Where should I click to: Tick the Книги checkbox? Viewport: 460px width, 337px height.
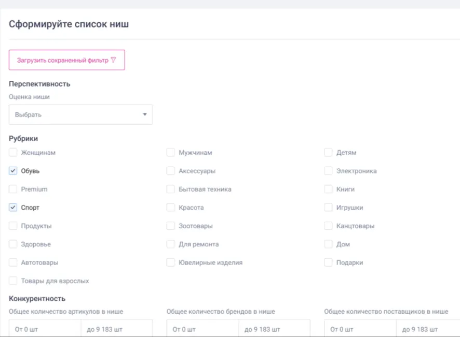click(328, 189)
